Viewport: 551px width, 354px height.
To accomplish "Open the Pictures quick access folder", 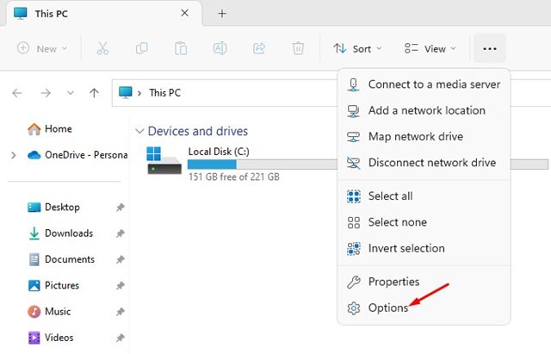I will (53, 285).
